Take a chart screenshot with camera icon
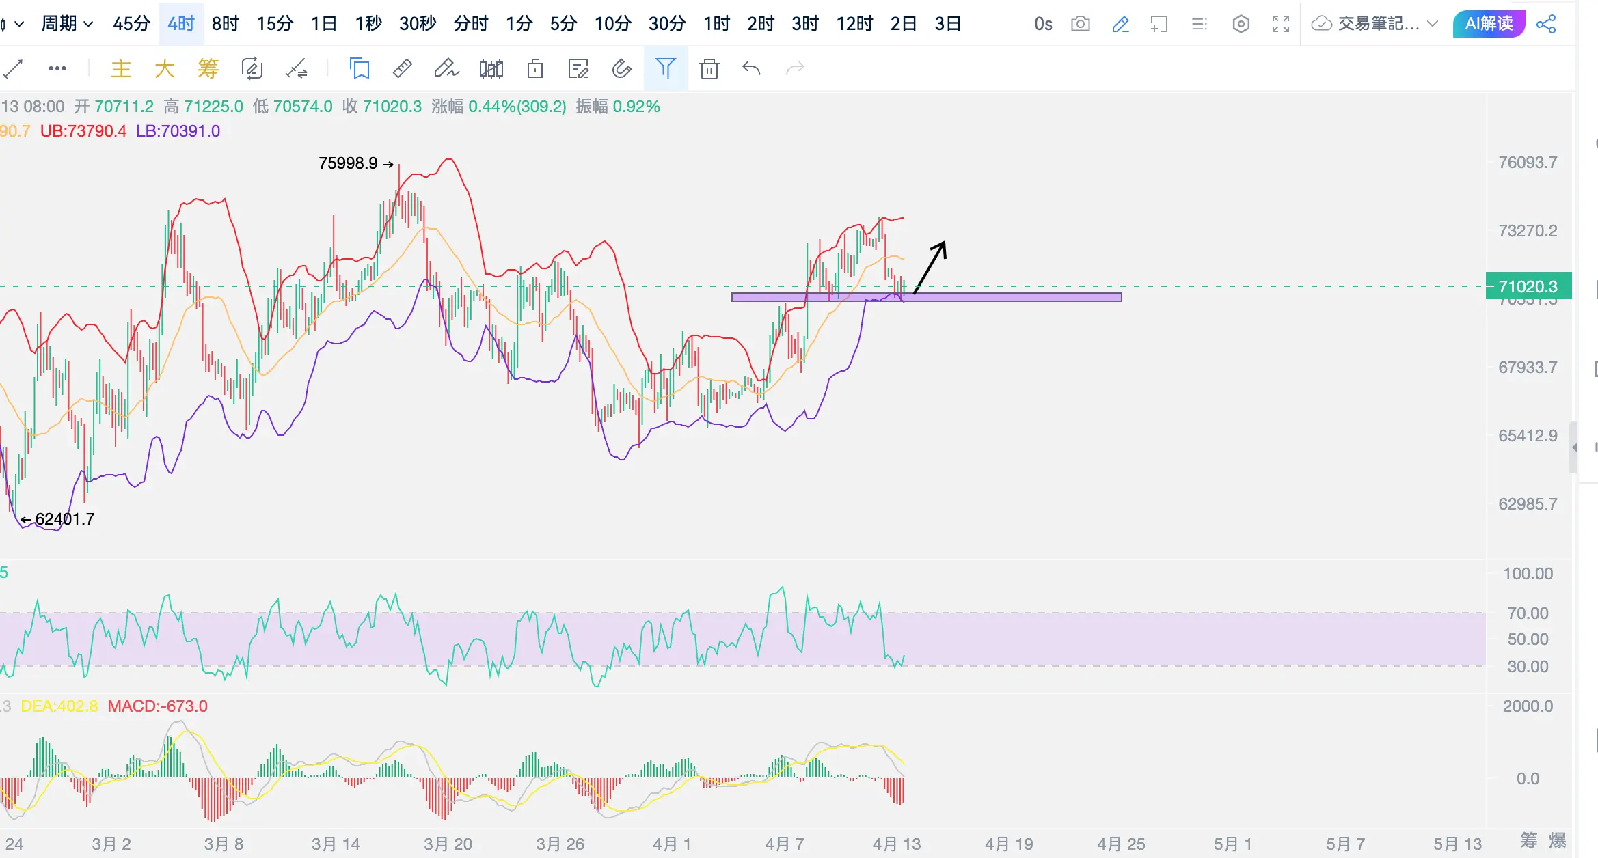This screenshot has width=1598, height=858. coord(1081,25)
